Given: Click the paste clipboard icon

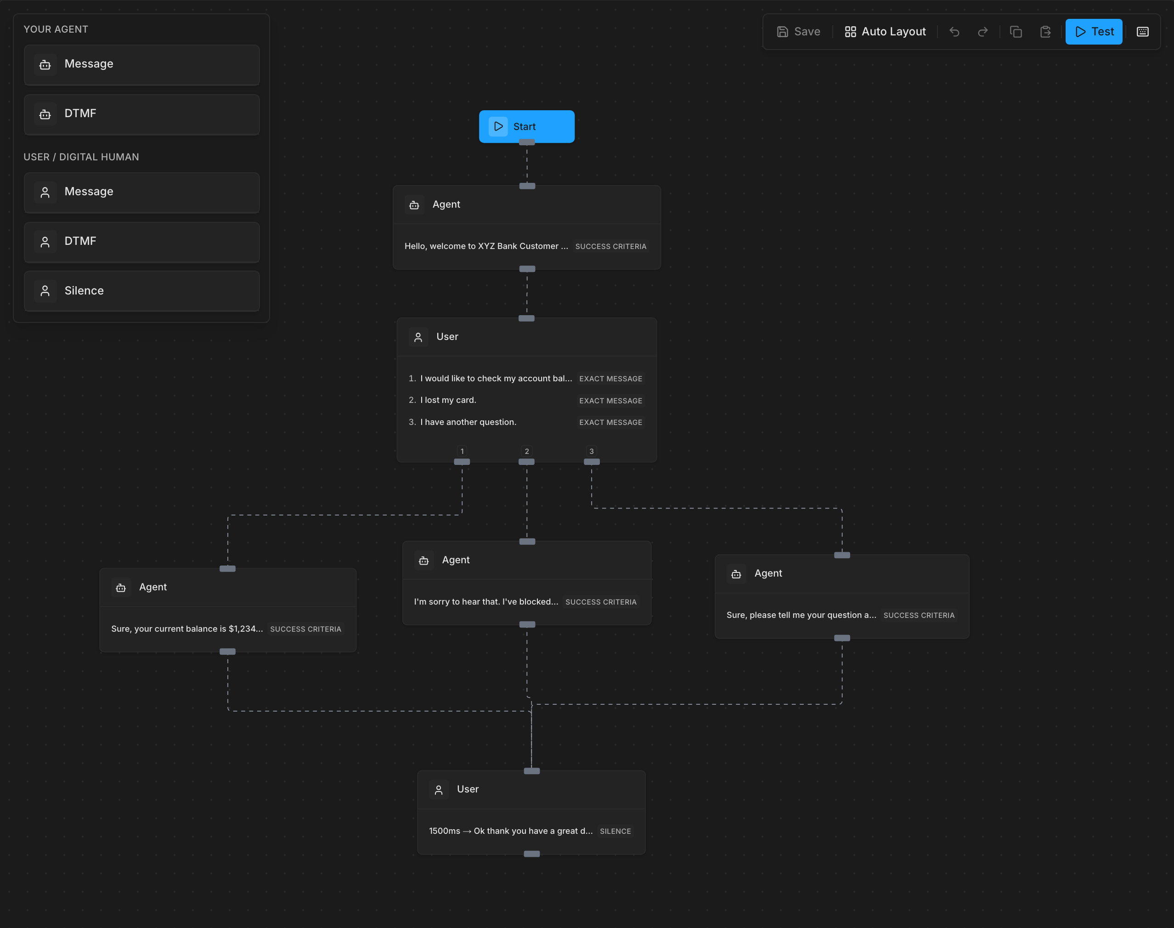Looking at the screenshot, I should pos(1045,32).
